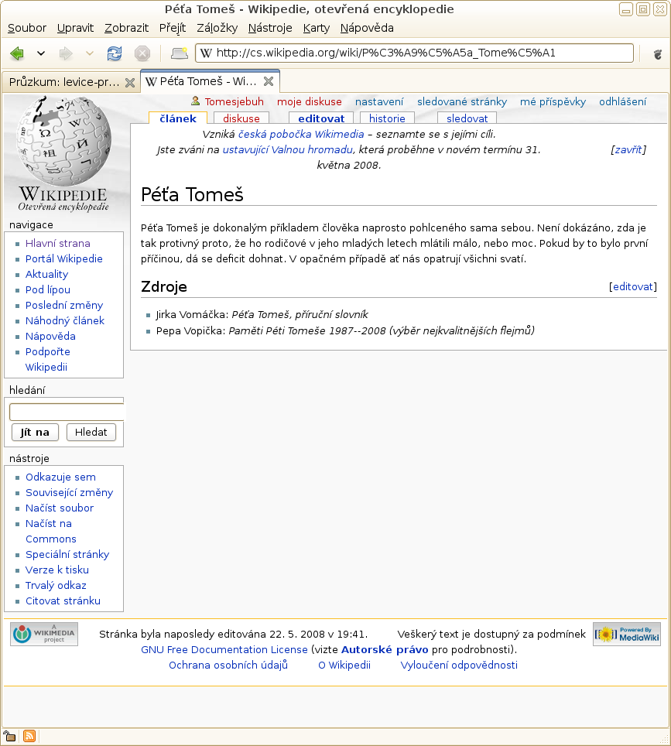Open the 'editovat' page tab
Viewport: 671px width, 746px height.
pos(321,118)
